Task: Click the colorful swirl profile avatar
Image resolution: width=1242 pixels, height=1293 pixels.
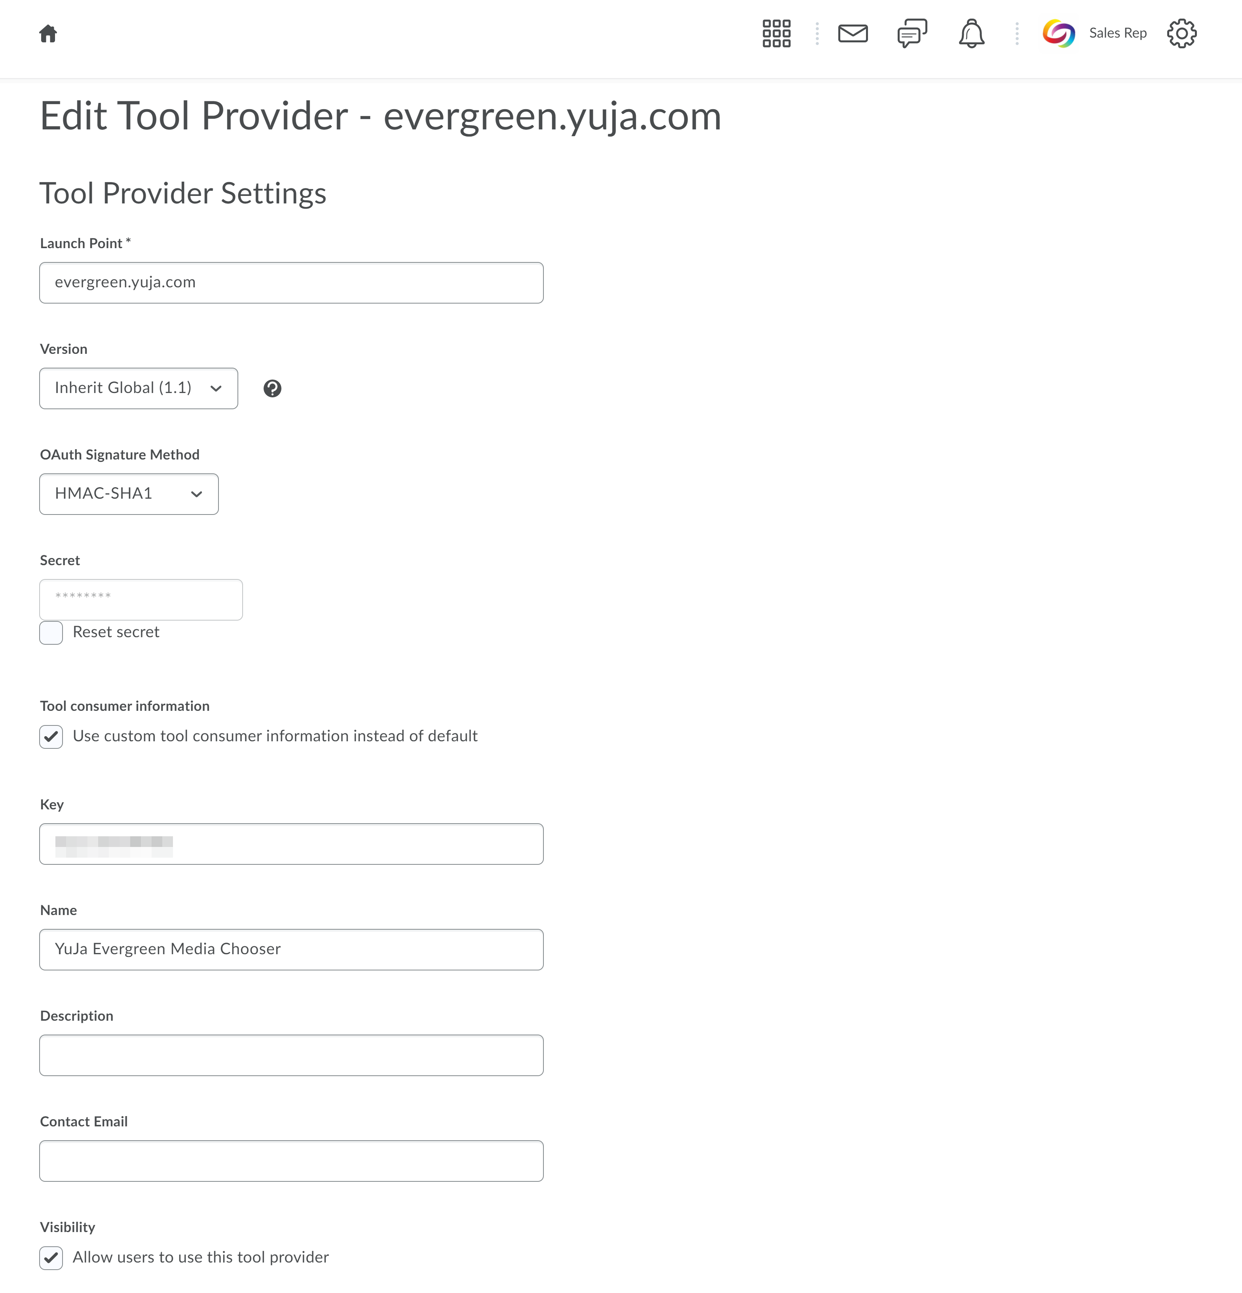Action: [1059, 34]
